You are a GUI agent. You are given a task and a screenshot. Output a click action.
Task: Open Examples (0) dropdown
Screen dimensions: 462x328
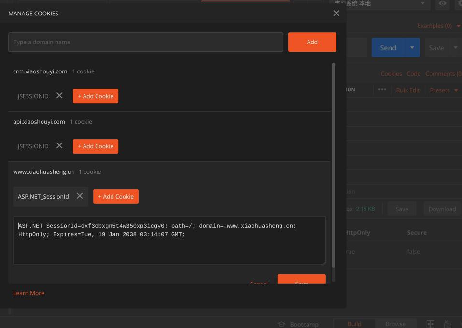pos(438,26)
